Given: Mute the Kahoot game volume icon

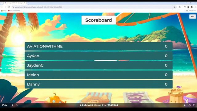Looking at the screenshot, I should (185, 105).
